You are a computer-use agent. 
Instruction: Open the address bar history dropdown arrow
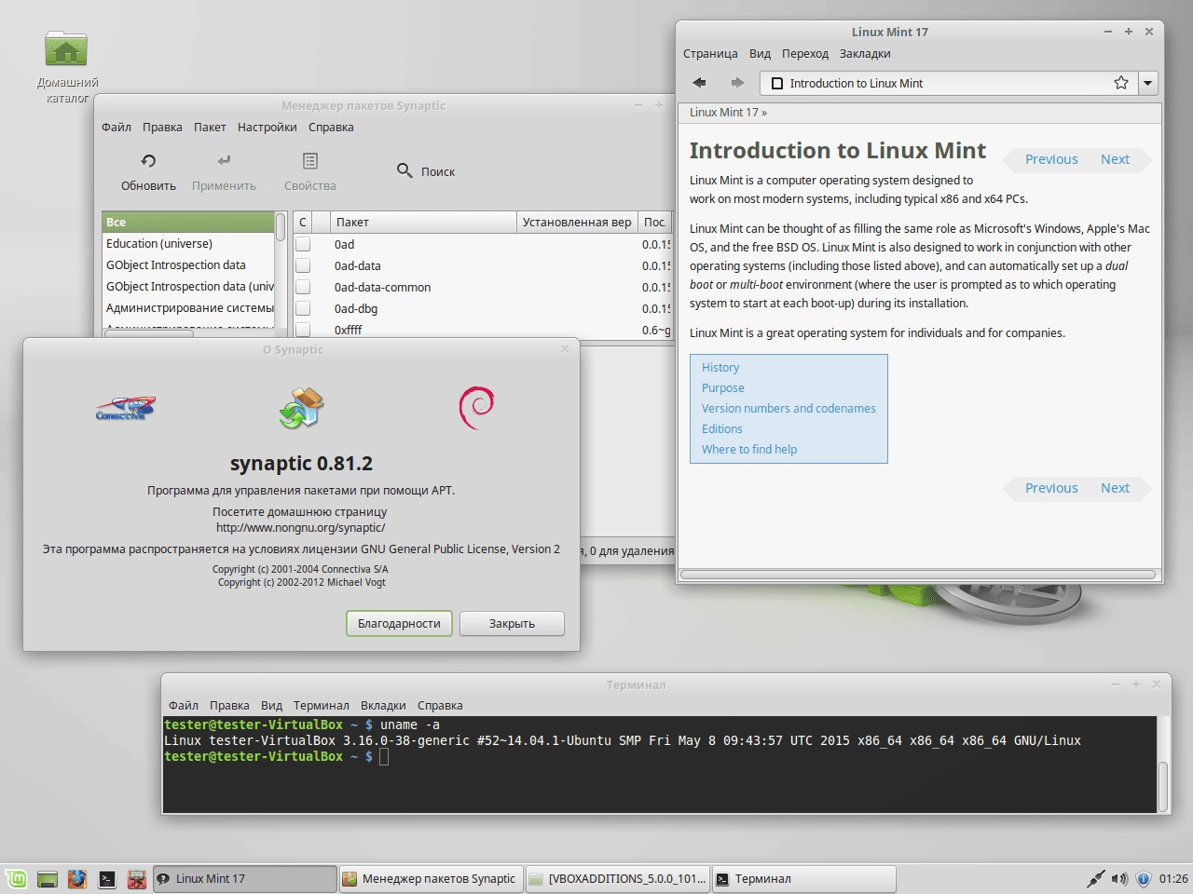click(1148, 83)
